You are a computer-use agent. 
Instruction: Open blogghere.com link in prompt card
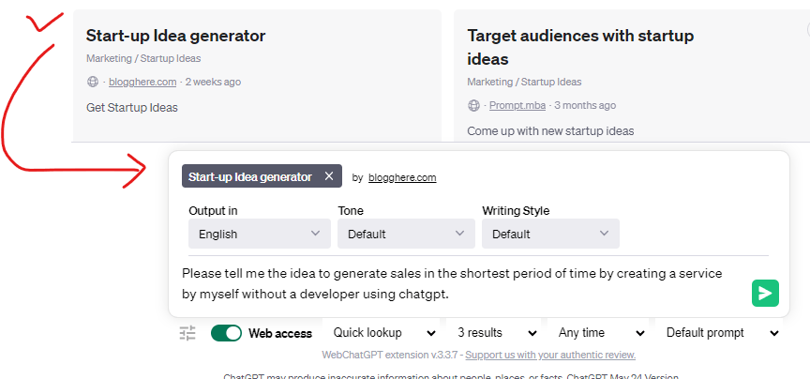pos(142,82)
